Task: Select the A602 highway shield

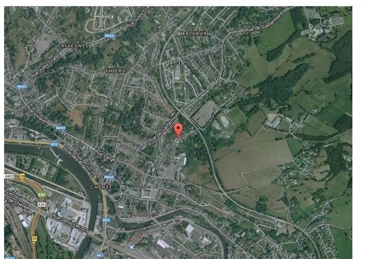Action: tap(9, 176)
